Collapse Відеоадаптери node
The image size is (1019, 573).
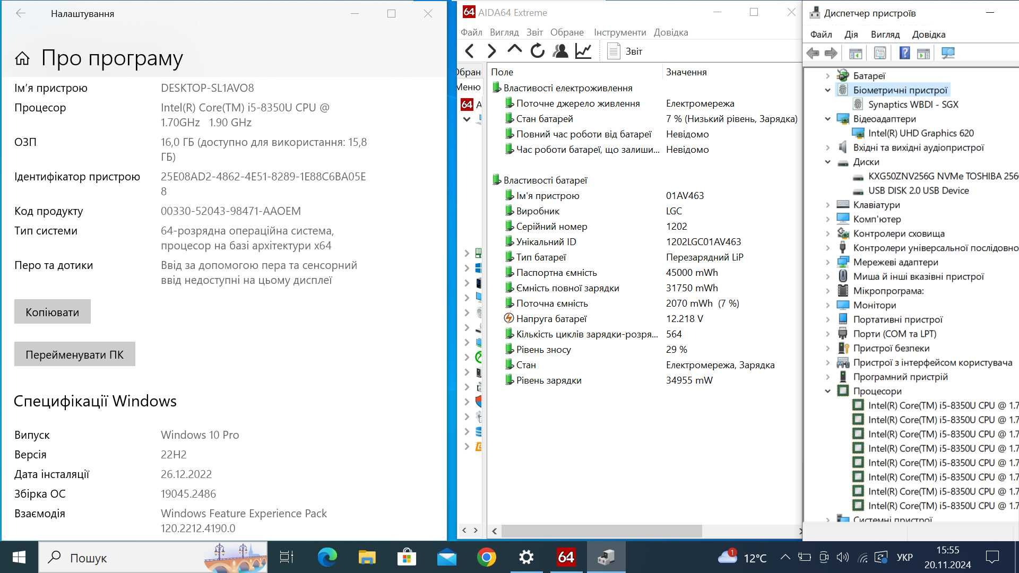click(x=827, y=119)
